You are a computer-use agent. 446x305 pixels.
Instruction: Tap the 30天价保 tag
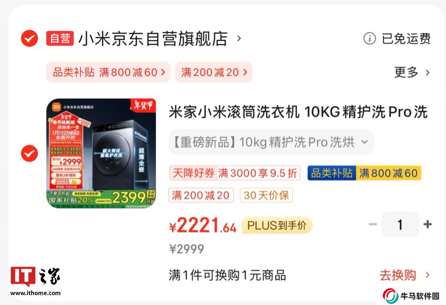[x=266, y=195]
